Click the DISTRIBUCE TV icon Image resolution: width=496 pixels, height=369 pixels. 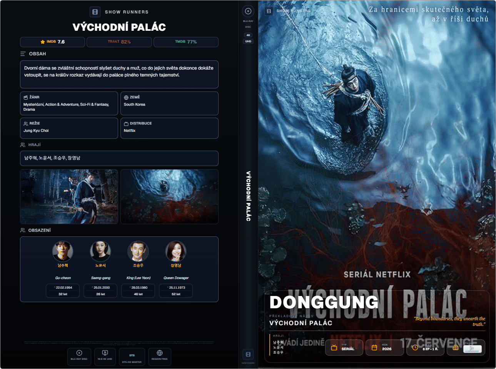126,123
